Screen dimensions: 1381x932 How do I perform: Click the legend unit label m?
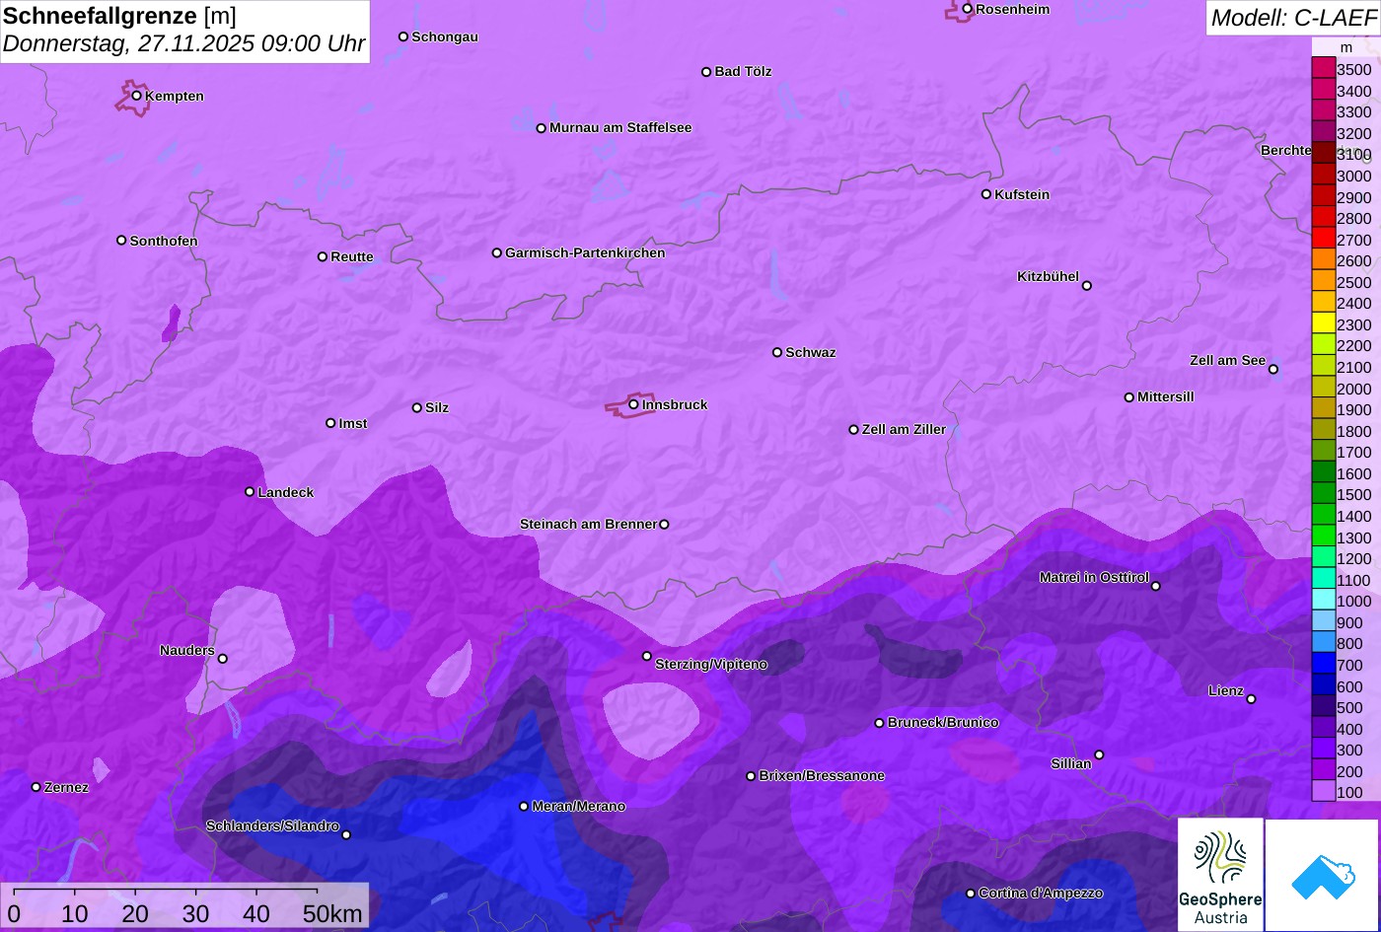tap(1346, 47)
